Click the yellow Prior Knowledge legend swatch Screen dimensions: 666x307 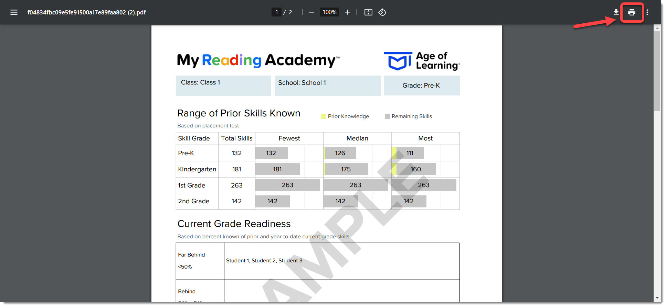click(324, 116)
